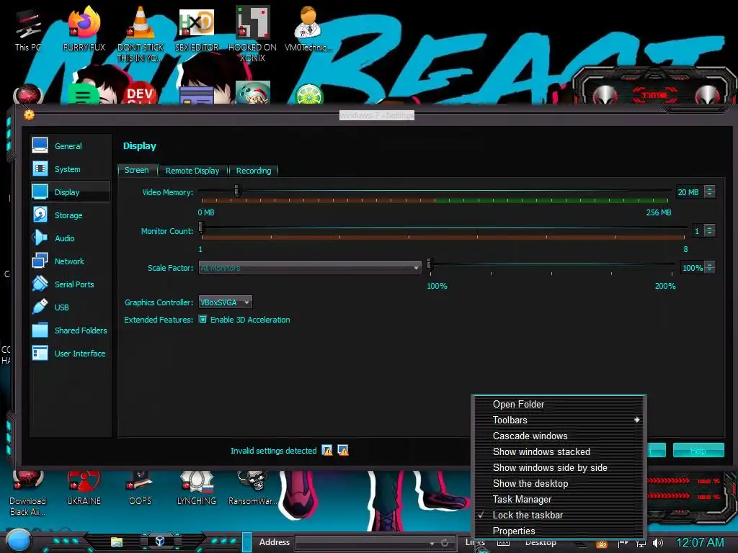Select the VM0Technic desktop shortcut
This screenshot has height=553, width=738.
tap(308, 29)
